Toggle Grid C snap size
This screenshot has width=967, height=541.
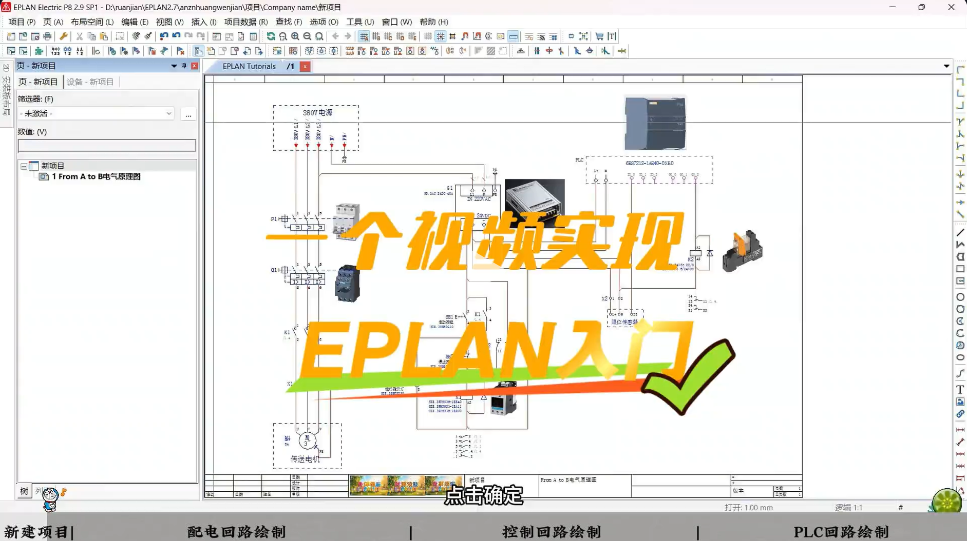pos(388,36)
